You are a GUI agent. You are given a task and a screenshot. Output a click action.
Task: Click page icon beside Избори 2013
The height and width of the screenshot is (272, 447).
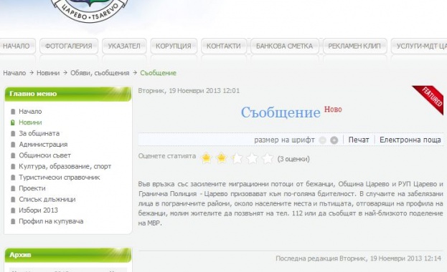click(13, 210)
